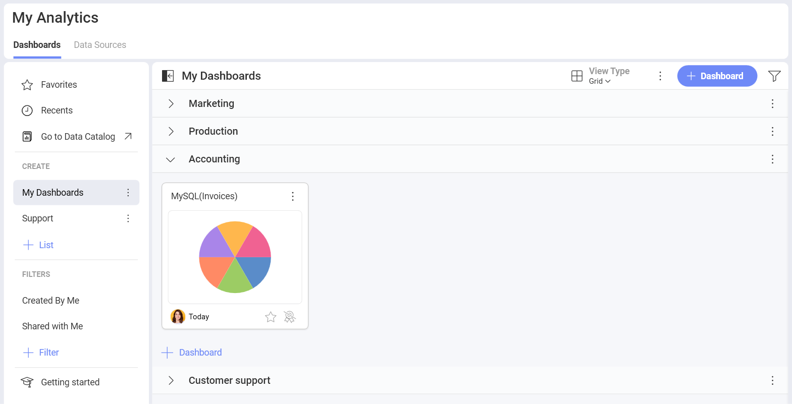Open the MySQL(Invoices) pie chart thumbnail
The height and width of the screenshot is (404, 792).
(235, 257)
